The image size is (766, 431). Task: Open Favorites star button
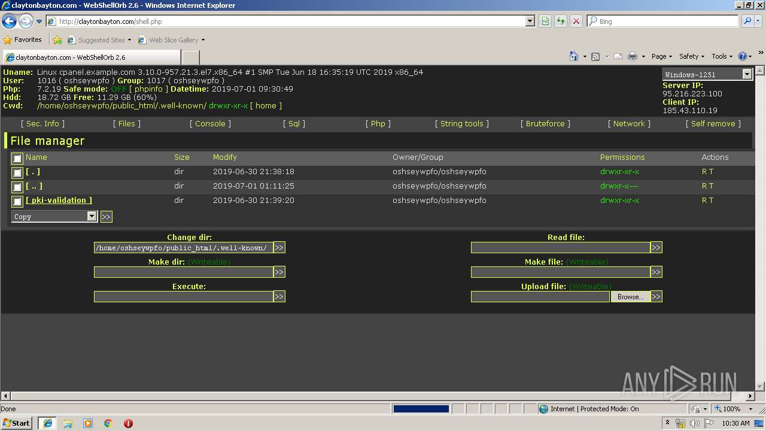23,40
